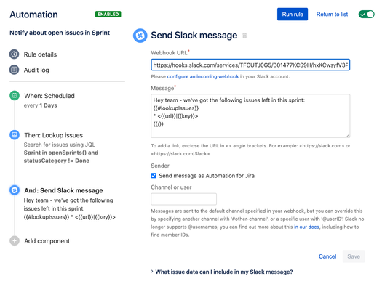Click the Run rule button

(x=293, y=15)
